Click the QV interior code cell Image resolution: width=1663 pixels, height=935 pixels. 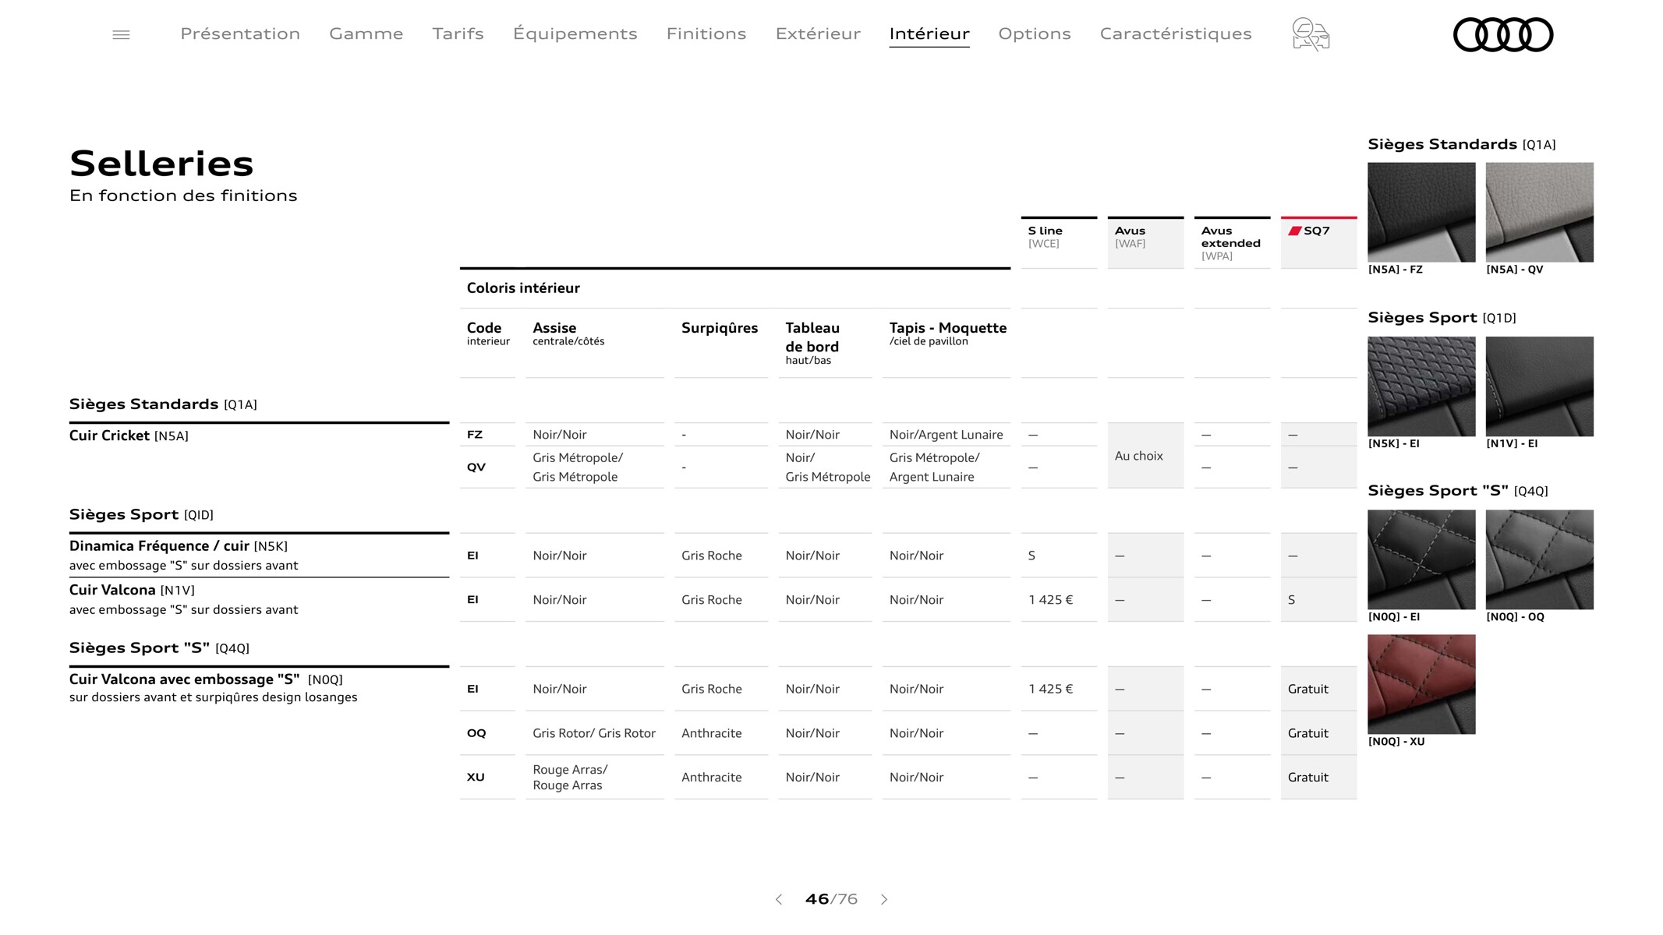pyautogui.click(x=487, y=467)
